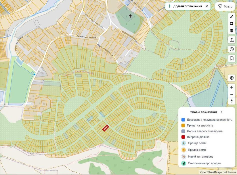Click the Берегова вулиця street label
Screen dimensions: 237x175
[x=19, y=43]
